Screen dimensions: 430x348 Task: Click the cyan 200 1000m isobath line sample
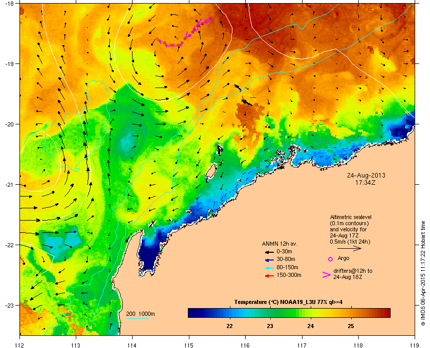[x=137, y=318]
